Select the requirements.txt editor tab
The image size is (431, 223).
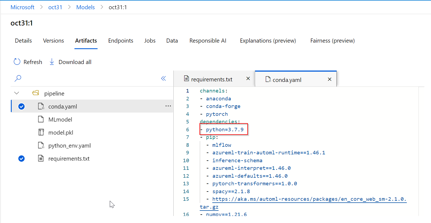point(211,79)
